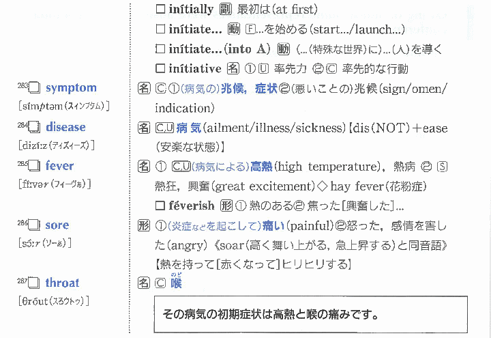This screenshot has height=338, width=491.
Task: Click the noun 名 icon on the symptom definition
Action: 144,88
